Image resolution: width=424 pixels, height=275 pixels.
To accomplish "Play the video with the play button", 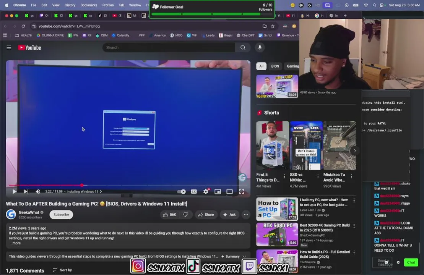I will coord(14,191).
